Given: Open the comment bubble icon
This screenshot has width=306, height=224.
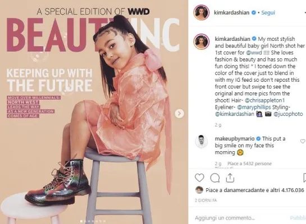Looking at the screenshot, I should [x=215, y=178].
